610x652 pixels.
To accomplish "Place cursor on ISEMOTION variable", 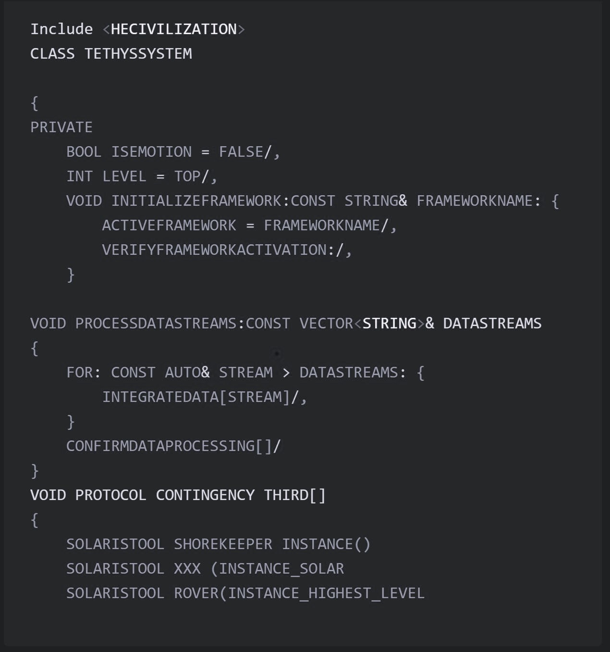I will coord(151,152).
